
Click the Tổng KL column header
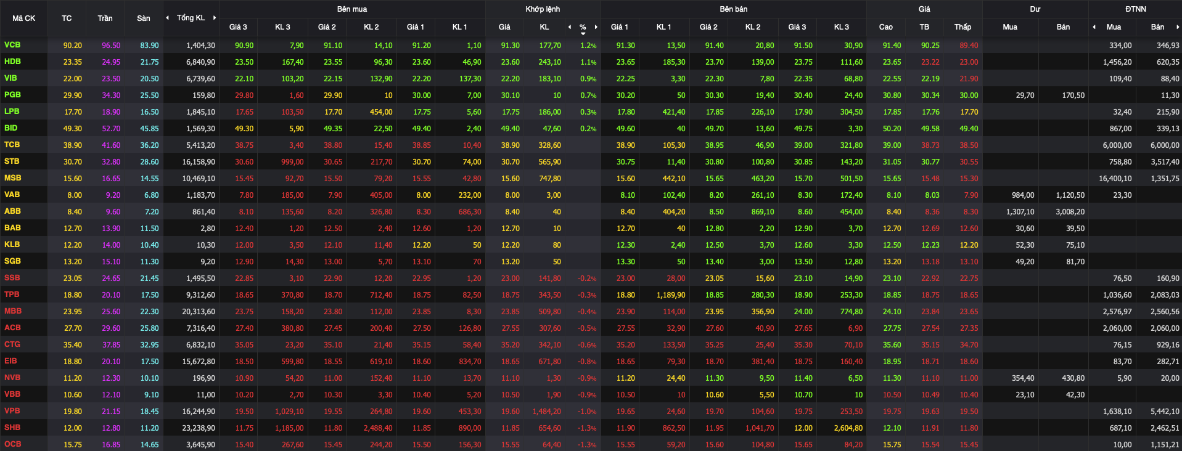pos(191,18)
